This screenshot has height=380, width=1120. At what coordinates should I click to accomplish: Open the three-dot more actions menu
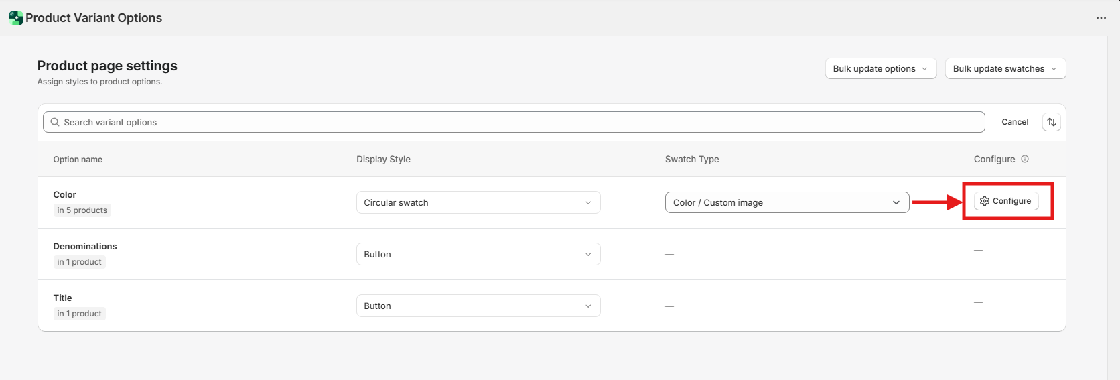pyautogui.click(x=1101, y=18)
